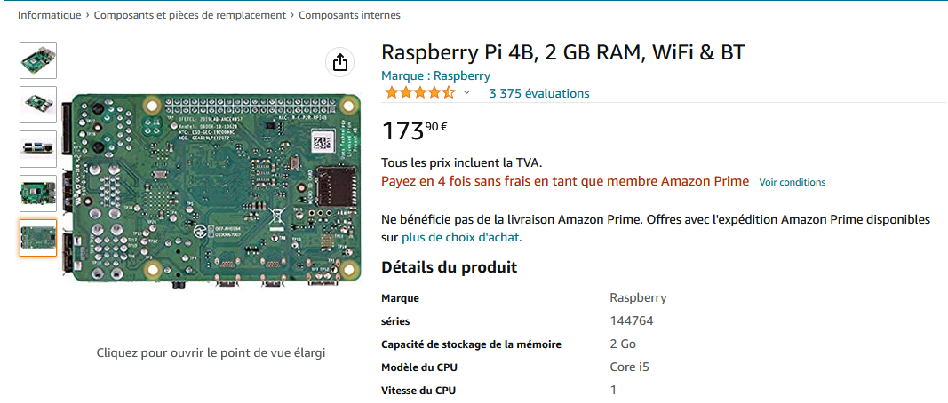Open the enlarged main product image
The width and height of the screenshot is (948, 403).
[211, 186]
